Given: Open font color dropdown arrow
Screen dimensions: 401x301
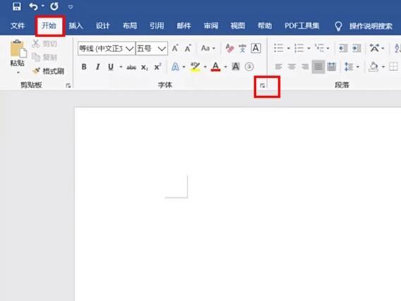Looking at the screenshot, I should click(x=226, y=67).
